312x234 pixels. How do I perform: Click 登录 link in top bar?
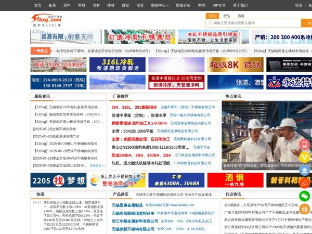298,5
